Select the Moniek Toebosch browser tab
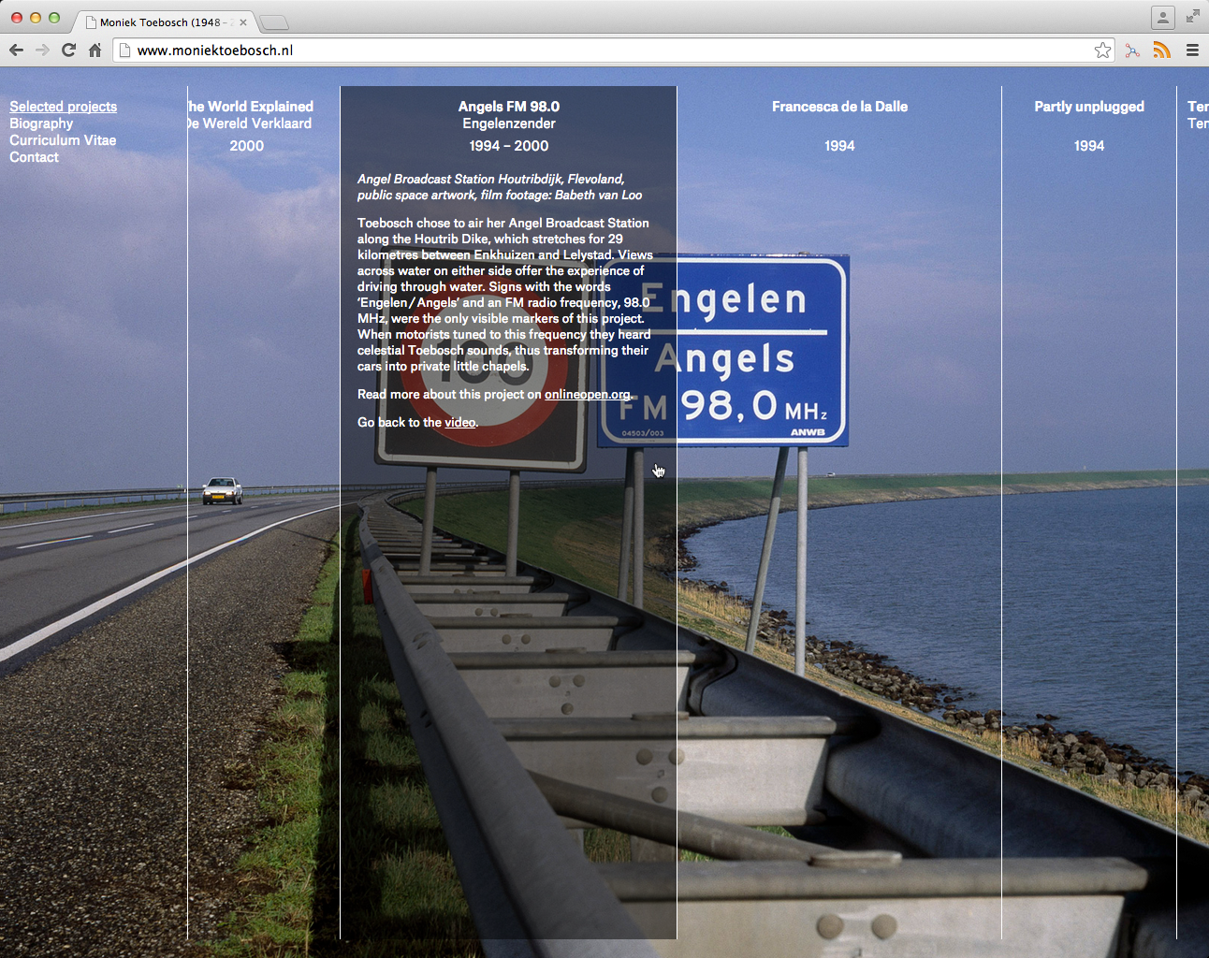Image resolution: width=1209 pixels, height=958 pixels. (x=159, y=22)
